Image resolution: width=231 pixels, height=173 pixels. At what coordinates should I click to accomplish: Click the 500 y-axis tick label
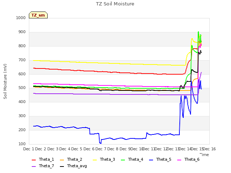pyautogui.click(x=22, y=88)
